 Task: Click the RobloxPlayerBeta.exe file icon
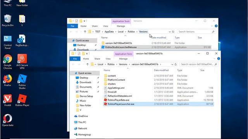pos(105,100)
